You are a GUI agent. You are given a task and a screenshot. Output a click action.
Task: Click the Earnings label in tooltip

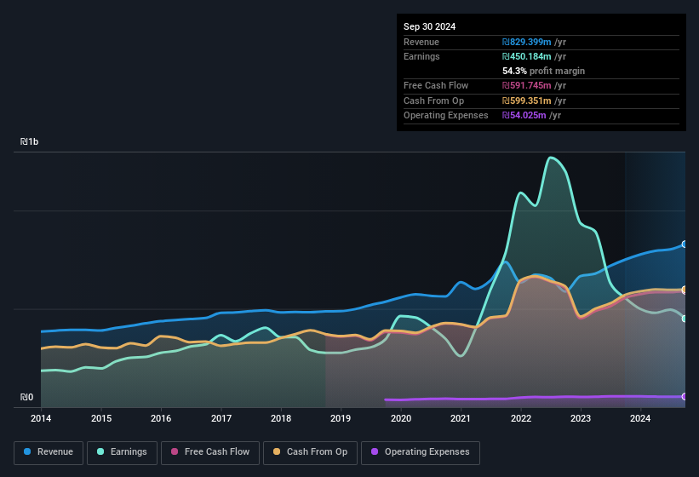click(x=421, y=56)
